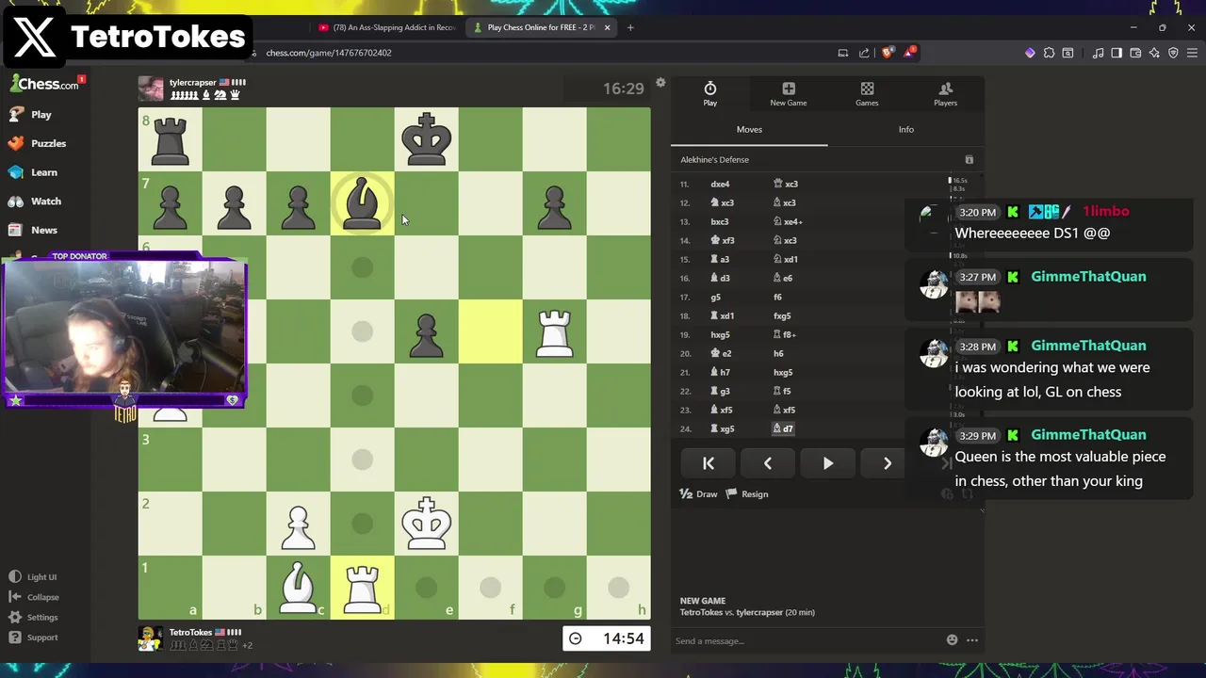Switch to the YouTube browser tab
1206x678 pixels.
[x=386, y=27]
